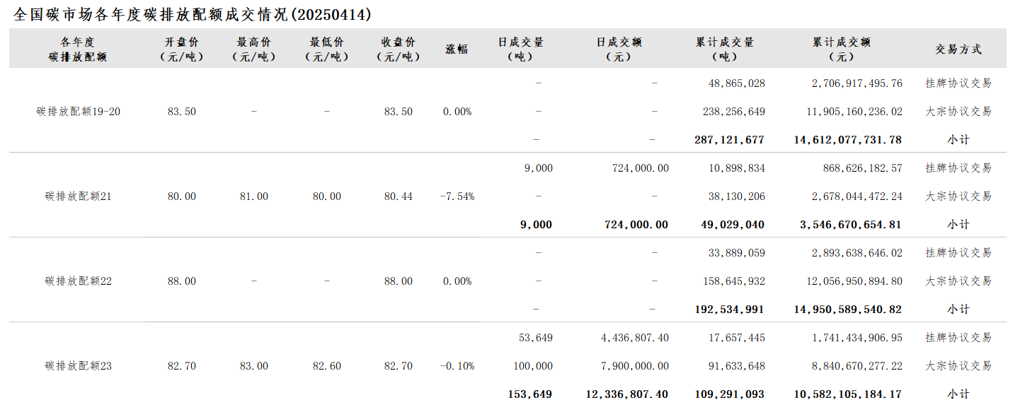
Task: Select the 交易方式 column header
Action: coord(958,49)
